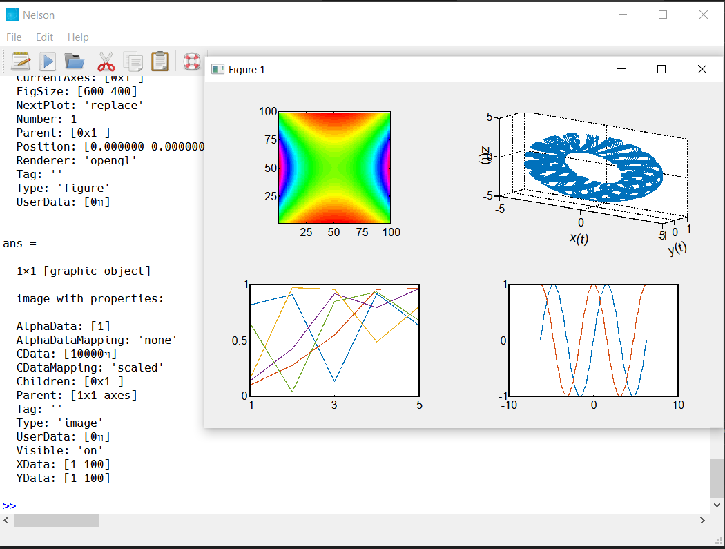
Task: Click the run script play icon
Action: click(x=48, y=61)
